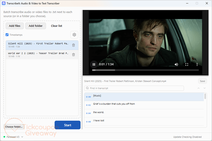The image size is (212, 141).
Task: Select the Silent Hill (2025) file row
Action: click(x=42, y=45)
